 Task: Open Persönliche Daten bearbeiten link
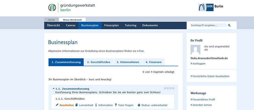(210, 76)
